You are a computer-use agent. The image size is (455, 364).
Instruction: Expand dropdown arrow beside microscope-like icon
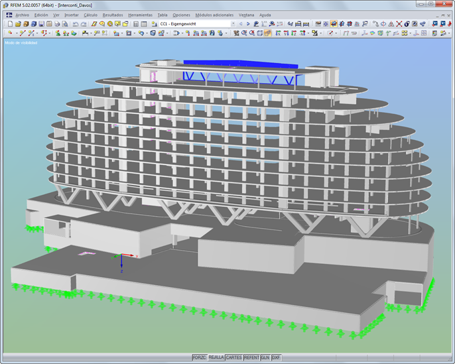point(320,33)
